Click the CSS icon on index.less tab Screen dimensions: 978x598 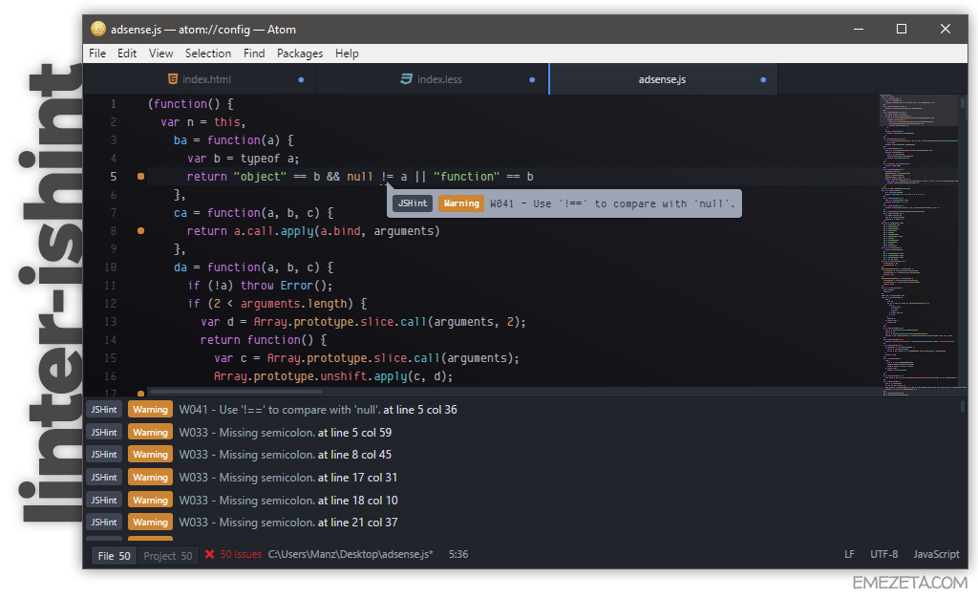point(407,79)
